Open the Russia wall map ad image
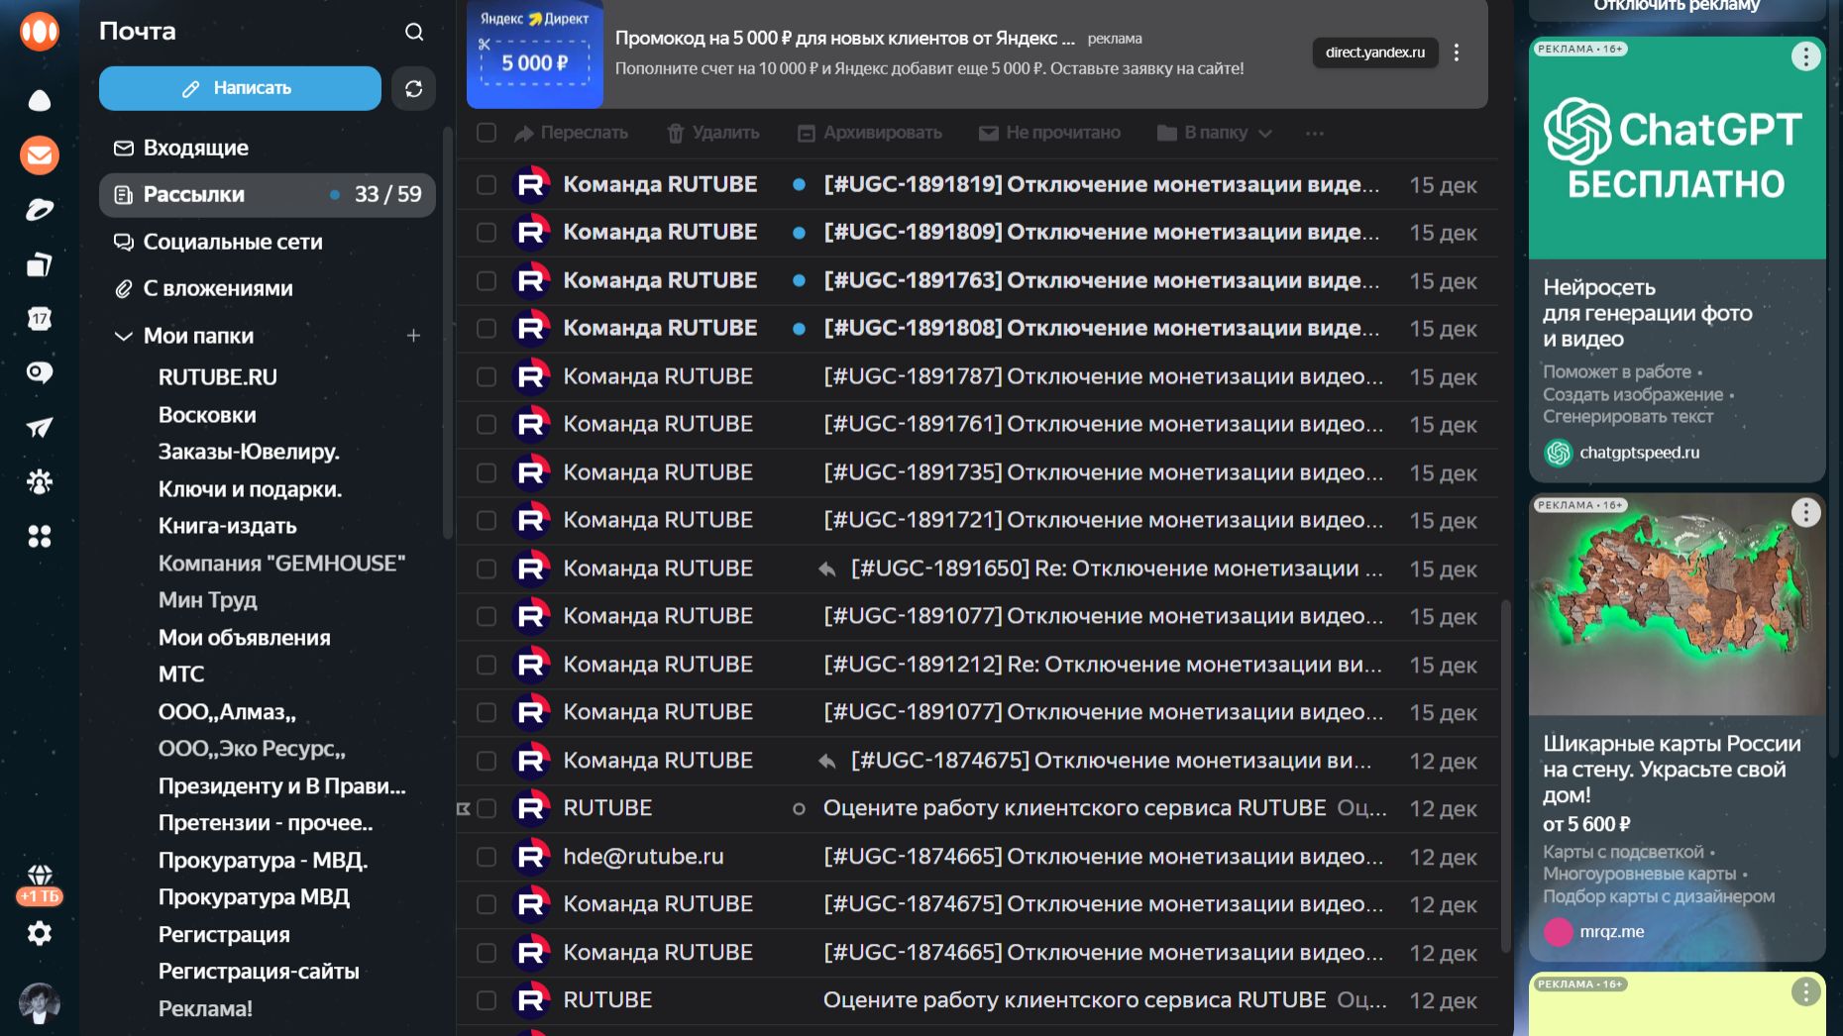 point(1677,604)
